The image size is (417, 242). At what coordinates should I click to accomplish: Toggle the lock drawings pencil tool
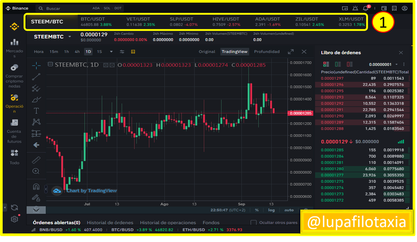click(36, 198)
